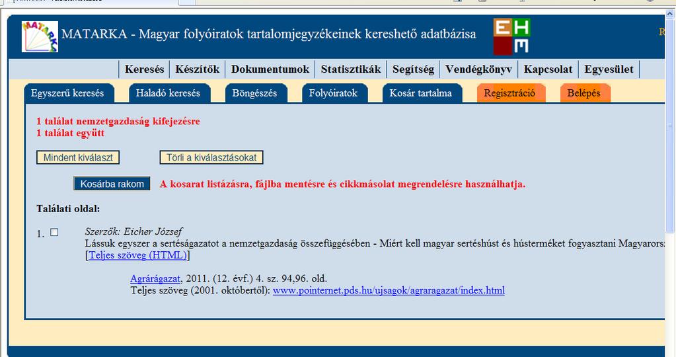The image size is (676, 357).
Task: Click the Mindent kiválaszt button
Action: click(78, 157)
